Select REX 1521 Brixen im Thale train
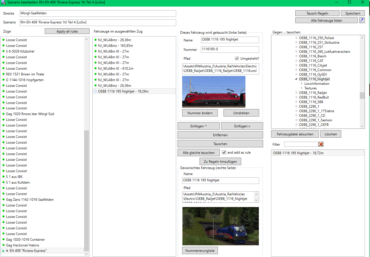Image resolution: width=370 pixels, height=257 pixels. (x=25, y=74)
